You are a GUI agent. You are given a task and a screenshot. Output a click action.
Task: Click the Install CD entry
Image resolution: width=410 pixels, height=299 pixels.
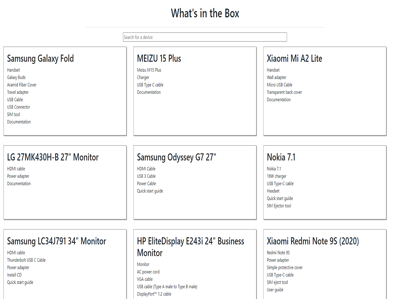14,275
